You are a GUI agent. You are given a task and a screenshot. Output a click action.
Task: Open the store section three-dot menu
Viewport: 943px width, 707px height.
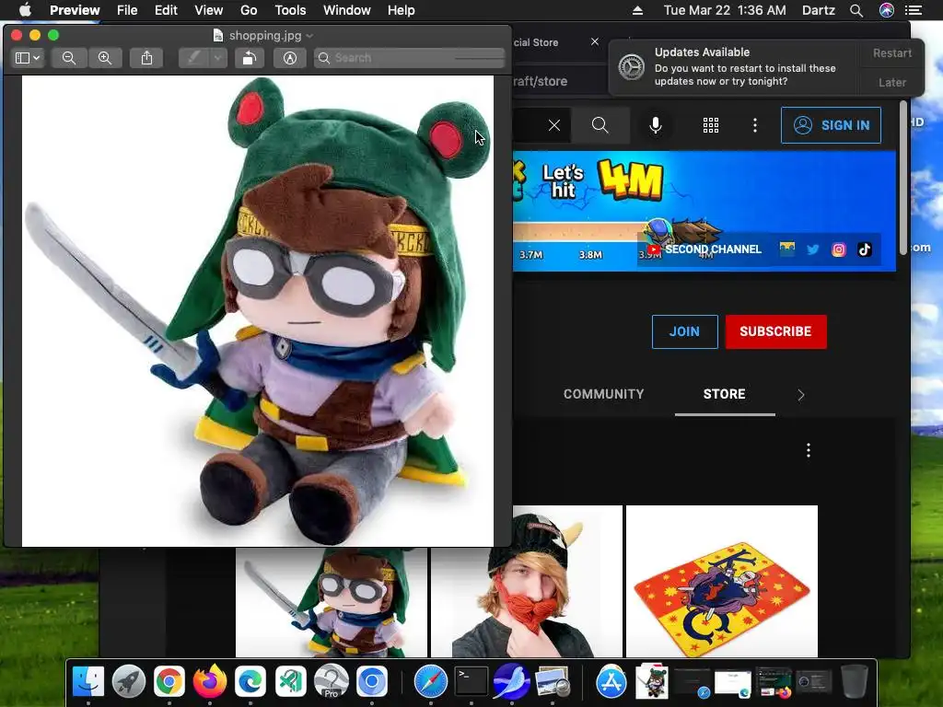[809, 450]
